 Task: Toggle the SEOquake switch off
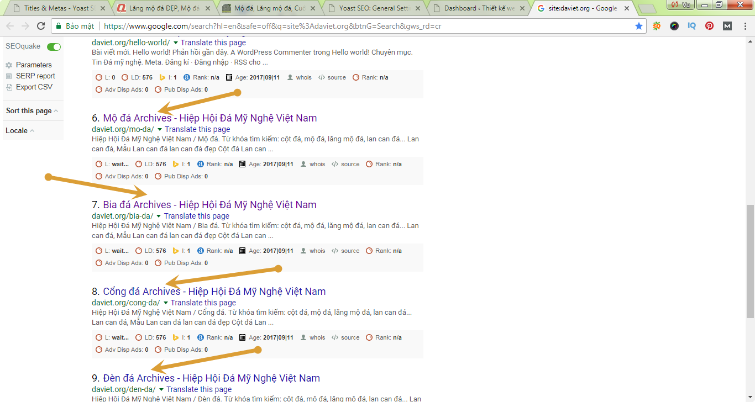(x=54, y=47)
